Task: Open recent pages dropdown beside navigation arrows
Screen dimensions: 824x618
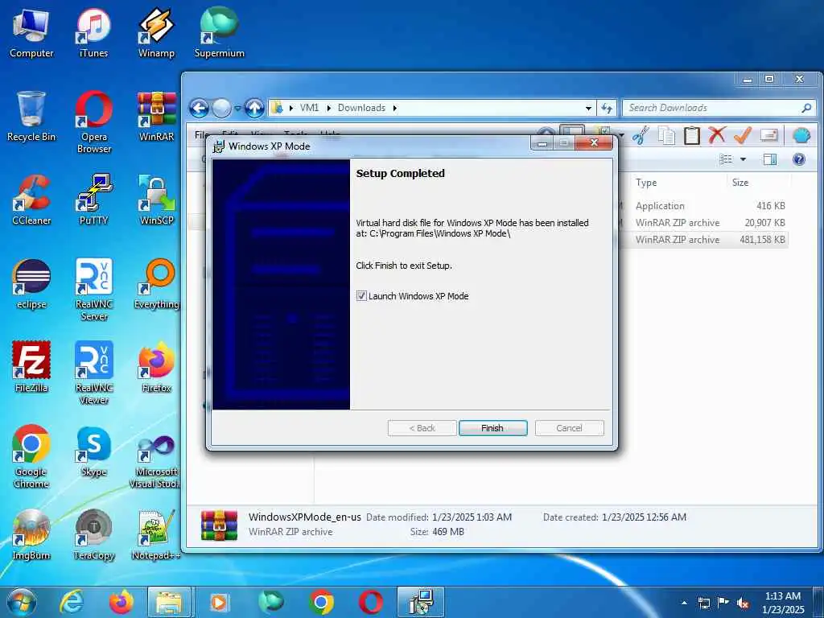Action: [237, 109]
